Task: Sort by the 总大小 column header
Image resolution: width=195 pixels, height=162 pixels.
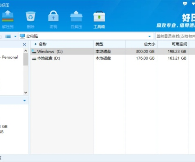Action: click(x=141, y=44)
